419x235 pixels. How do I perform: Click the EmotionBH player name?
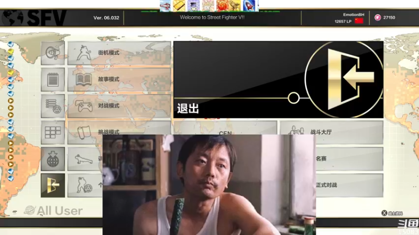pos(354,15)
